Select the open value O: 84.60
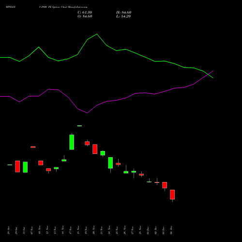242x242 pixels. pos(85,16)
